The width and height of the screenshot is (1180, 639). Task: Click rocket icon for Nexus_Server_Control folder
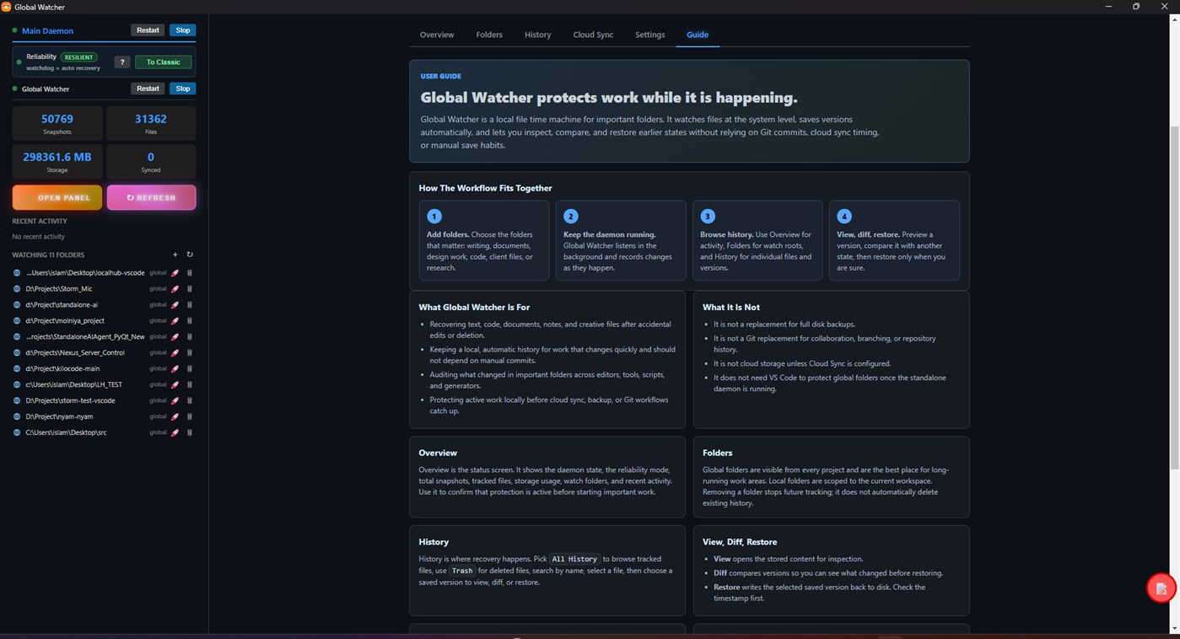click(175, 353)
